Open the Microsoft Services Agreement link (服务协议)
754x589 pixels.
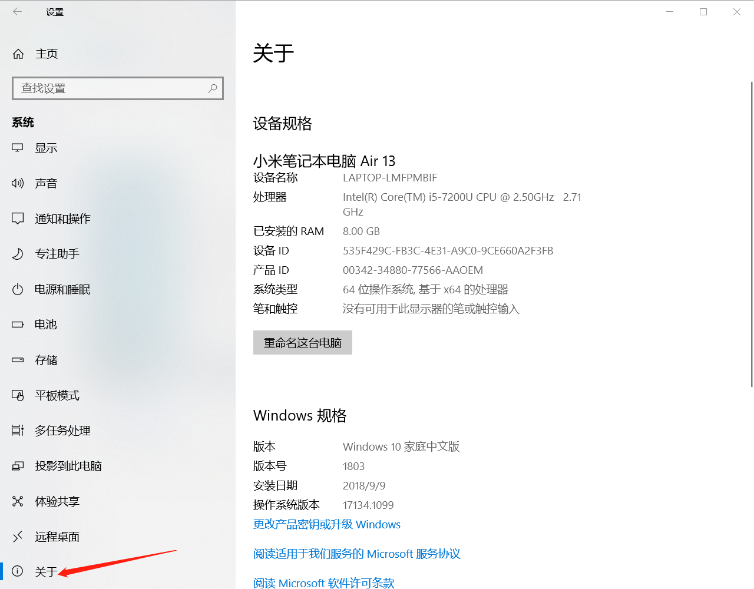pyautogui.click(x=356, y=554)
